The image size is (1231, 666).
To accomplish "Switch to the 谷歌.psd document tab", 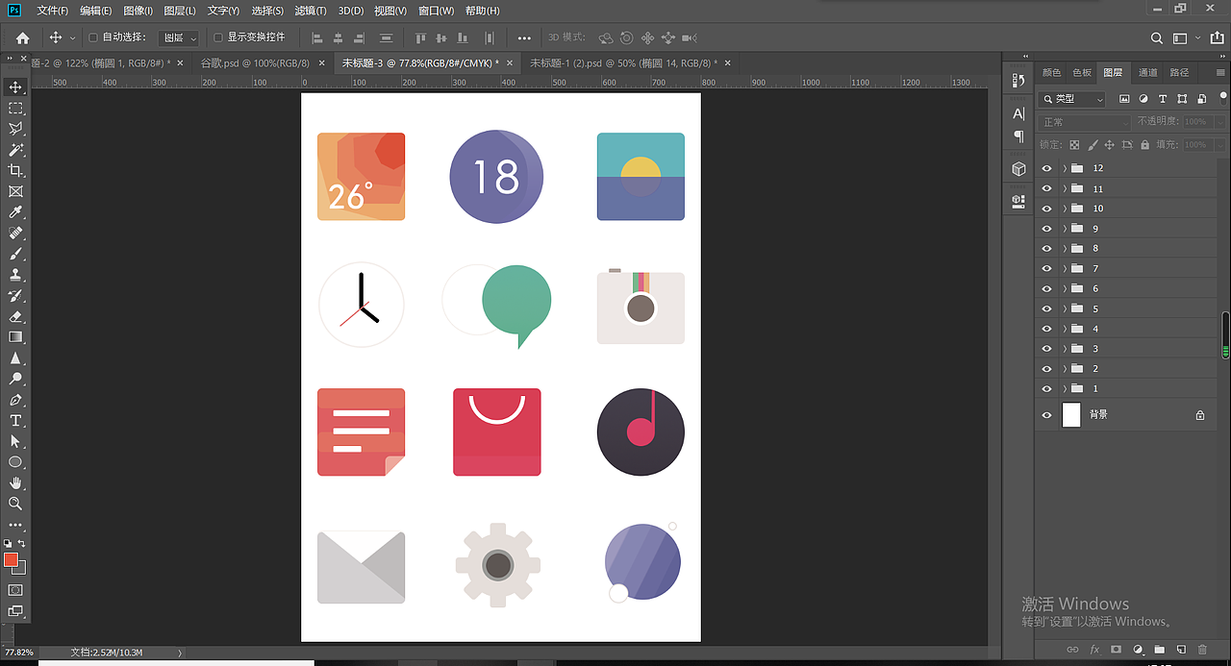I will (254, 62).
